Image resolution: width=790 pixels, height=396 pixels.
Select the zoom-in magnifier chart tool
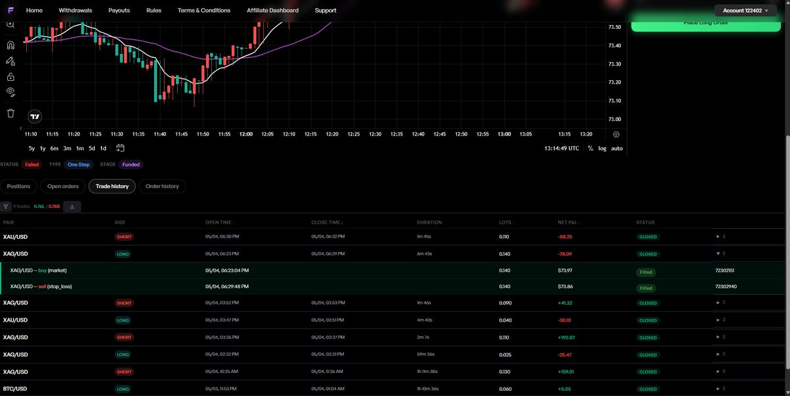coord(10,24)
